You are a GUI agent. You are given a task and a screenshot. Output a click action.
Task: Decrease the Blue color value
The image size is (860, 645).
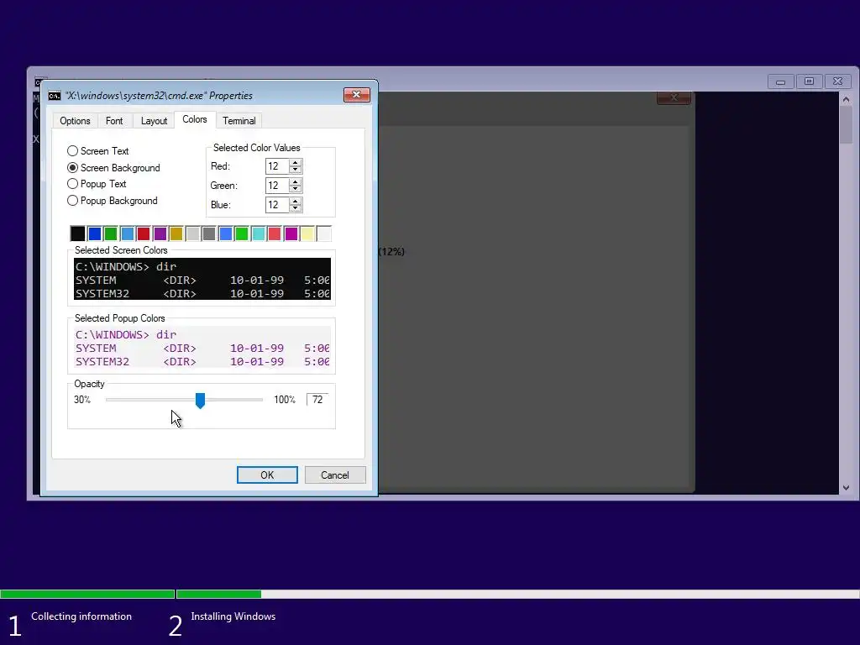pos(296,208)
